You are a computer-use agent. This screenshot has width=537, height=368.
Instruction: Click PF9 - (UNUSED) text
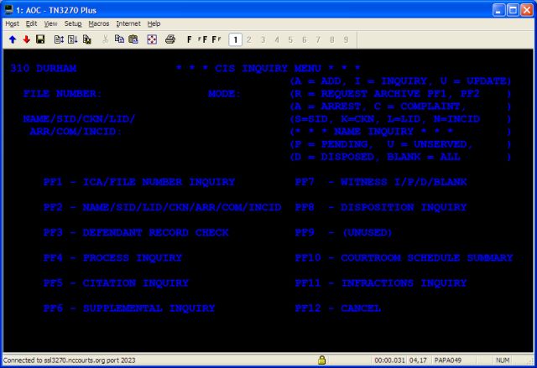click(343, 232)
